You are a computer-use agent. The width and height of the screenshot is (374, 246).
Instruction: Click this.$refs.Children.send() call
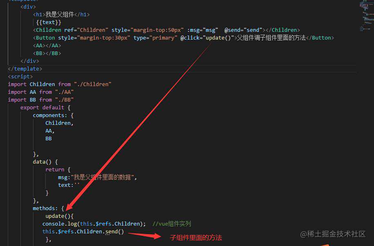pos(83,232)
